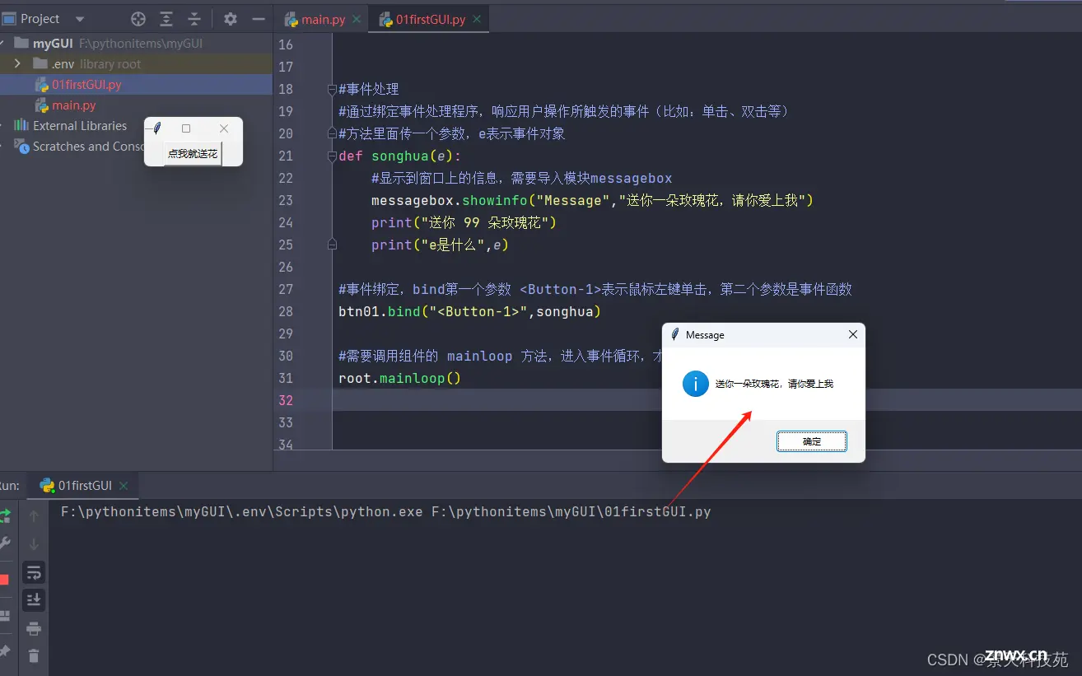This screenshot has height=676, width=1082.
Task: Click messagebox.showinfo code line
Action: pyautogui.click(x=592, y=200)
